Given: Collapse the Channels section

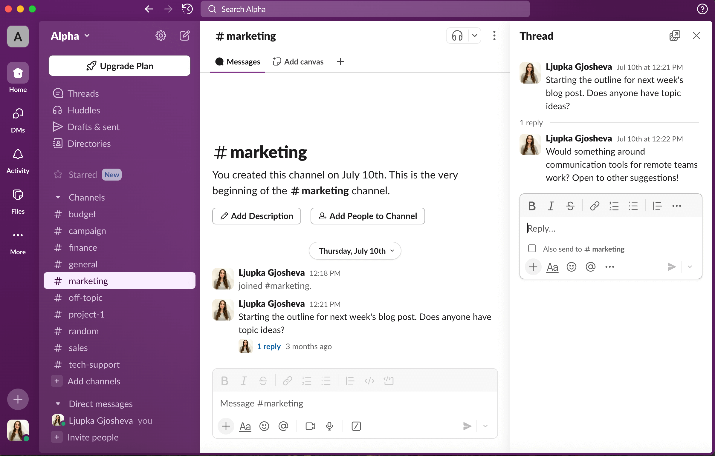Looking at the screenshot, I should [x=58, y=197].
